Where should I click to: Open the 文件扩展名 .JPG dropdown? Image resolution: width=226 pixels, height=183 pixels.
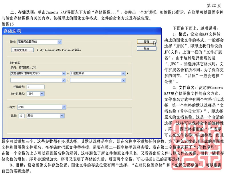[35, 94]
